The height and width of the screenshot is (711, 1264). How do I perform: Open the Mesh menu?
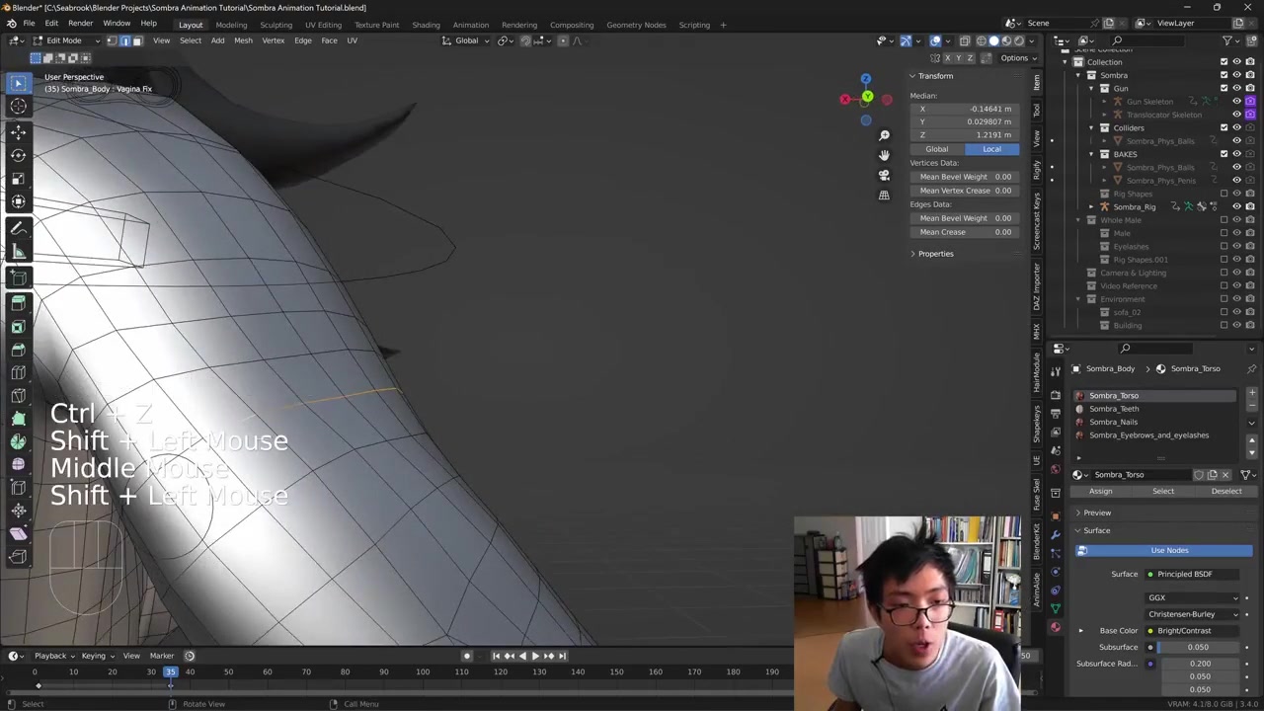tap(243, 40)
